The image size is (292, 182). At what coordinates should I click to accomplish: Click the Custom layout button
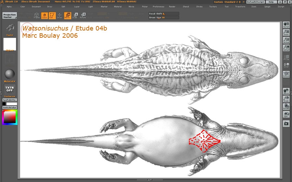(218, 2)
